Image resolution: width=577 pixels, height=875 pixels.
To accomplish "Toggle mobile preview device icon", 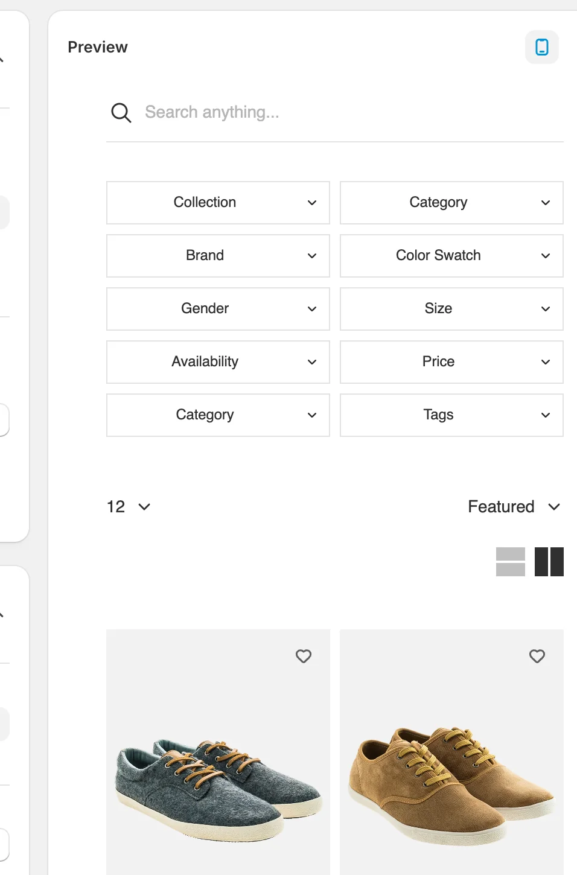I will pyautogui.click(x=542, y=47).
